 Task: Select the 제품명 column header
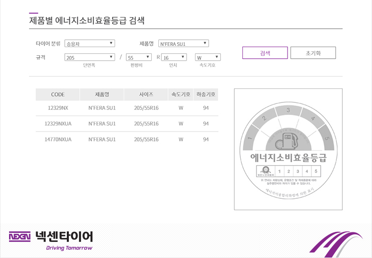point(102,94)
